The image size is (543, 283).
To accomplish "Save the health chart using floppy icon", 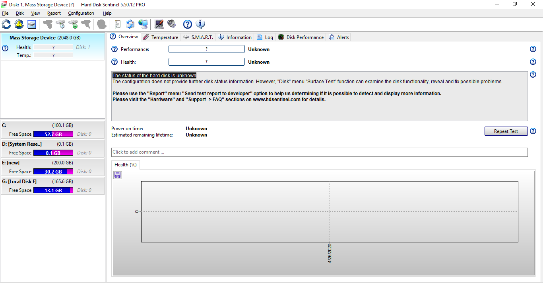I will click(x=118, y=175).
